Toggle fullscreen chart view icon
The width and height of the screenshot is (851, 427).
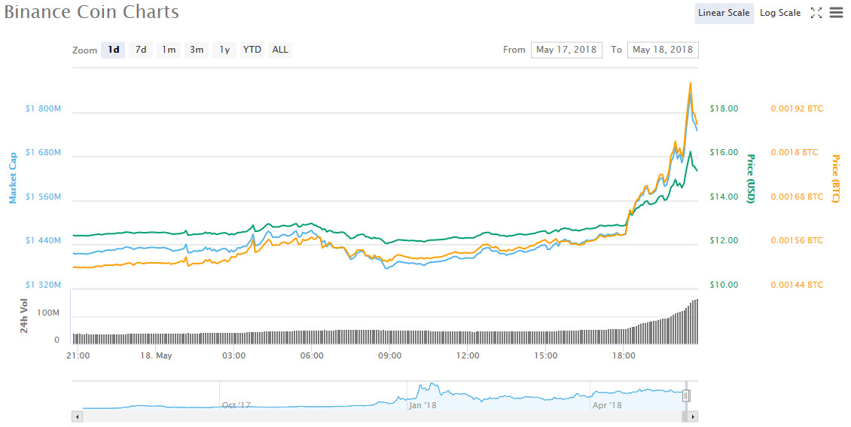tap(816, 13)
